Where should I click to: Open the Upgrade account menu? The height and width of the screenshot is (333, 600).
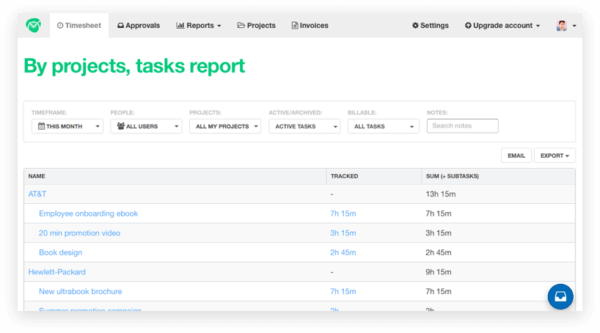tap(502, 26)
